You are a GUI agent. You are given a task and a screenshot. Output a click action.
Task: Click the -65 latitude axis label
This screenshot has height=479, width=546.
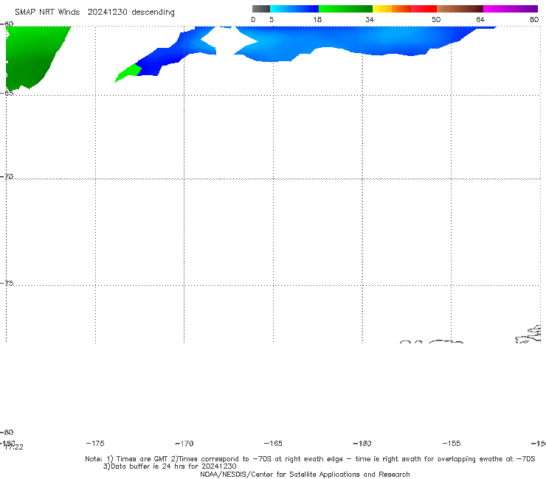click(7, 93)
